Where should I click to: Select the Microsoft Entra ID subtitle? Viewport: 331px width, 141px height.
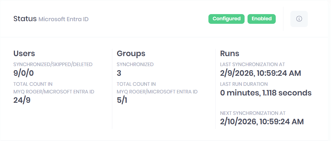point(63,19)
